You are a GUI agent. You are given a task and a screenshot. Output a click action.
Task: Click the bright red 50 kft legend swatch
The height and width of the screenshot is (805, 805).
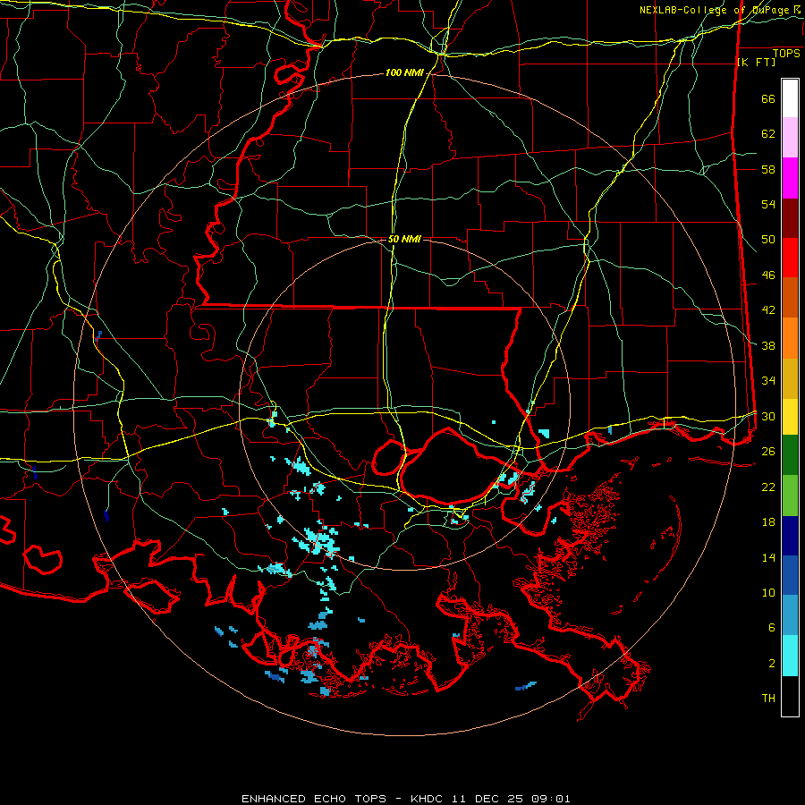[x=790, y=258]
